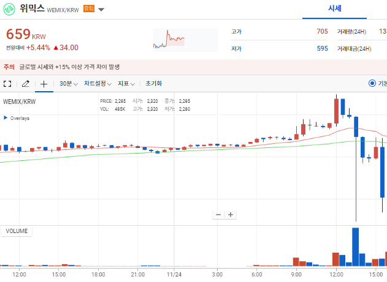Select the crosshair cursor tool
Viewport: 387px width, 282px height.
point(44,84)
